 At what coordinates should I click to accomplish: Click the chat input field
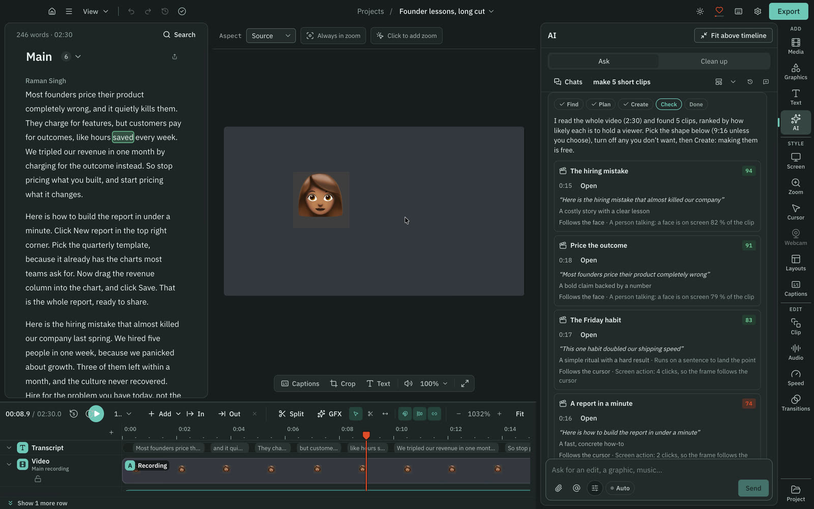[659, 470]
